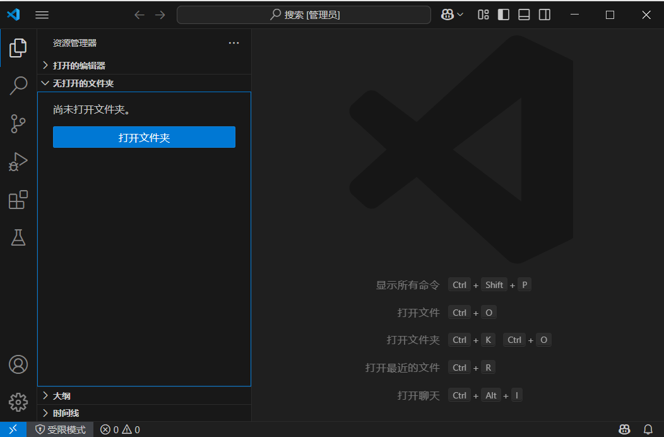The height and width of the screenshot is (437, 664).
Task: Open the hamburger application menu
Action: click(x=42, y=15)
